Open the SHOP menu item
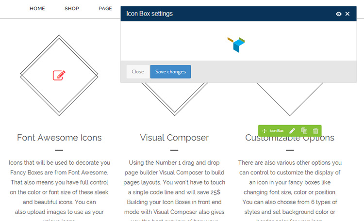The height and width of the screenshot is (221, 364). pyautogui.click(x=72, y=9)
